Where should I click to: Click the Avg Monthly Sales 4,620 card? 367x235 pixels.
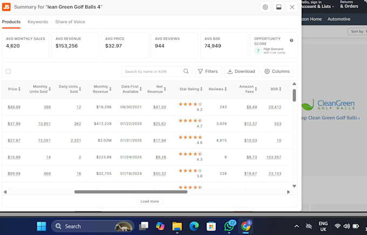(x=25, y=45)
